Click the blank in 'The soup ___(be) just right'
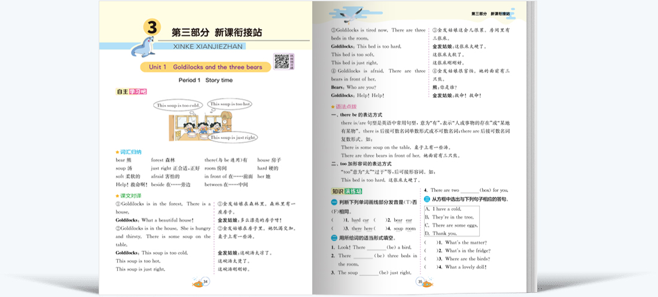Screen dimensions: 658x297 pos(369,274)
